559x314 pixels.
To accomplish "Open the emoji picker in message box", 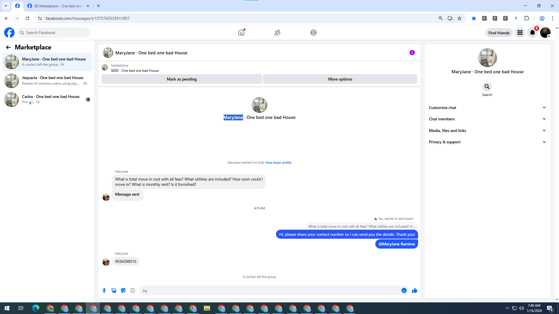I will [404, 290].
